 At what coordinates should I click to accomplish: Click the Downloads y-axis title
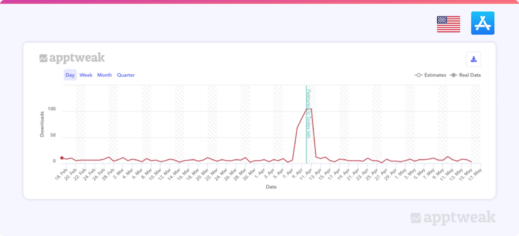[42, 124]
